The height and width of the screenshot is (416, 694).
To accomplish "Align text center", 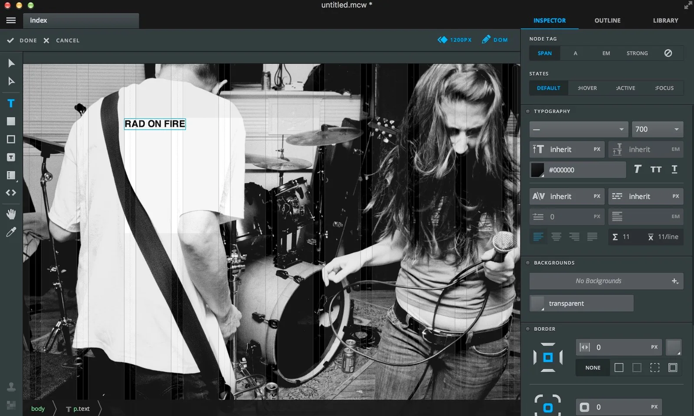I will [557, 237].
